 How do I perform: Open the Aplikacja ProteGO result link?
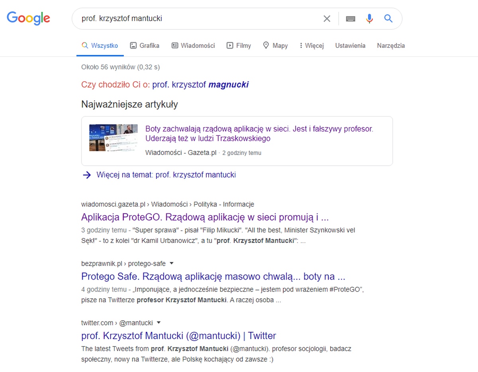coord(205,217)
